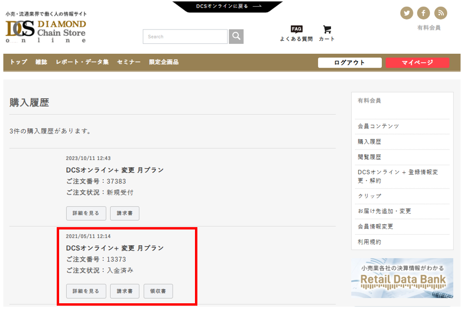Open the 領収書 receipt button
This screenshot has height=309, width=461.
click(x=158, y=291)
